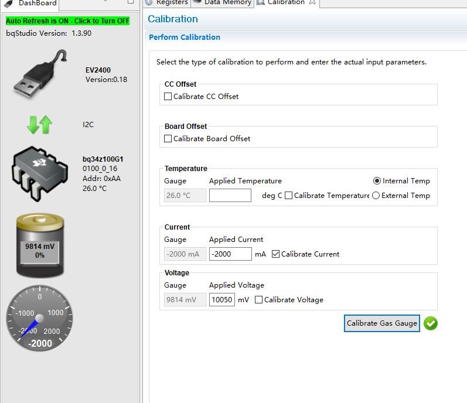Click the I2C green transfer arrows icon
Viewport: 467px width, 403px height.
39,124
